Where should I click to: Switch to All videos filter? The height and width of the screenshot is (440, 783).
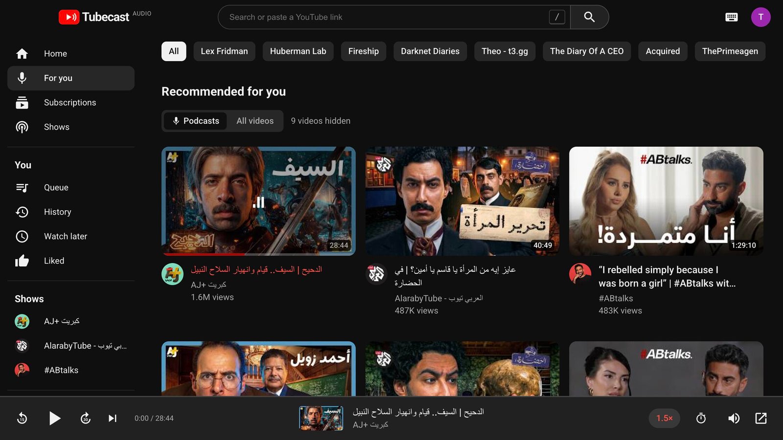[255, 121]
